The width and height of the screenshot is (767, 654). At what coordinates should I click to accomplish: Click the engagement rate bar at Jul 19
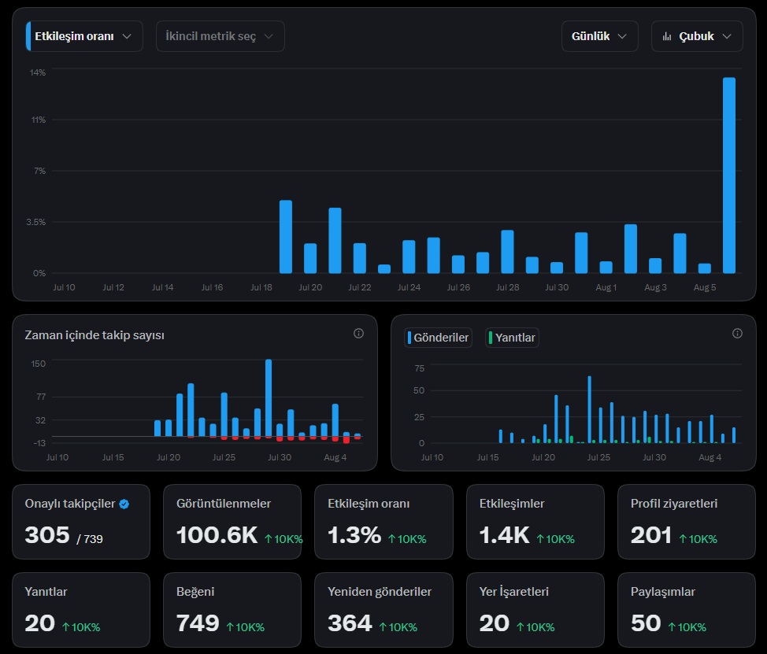(286, 237)
